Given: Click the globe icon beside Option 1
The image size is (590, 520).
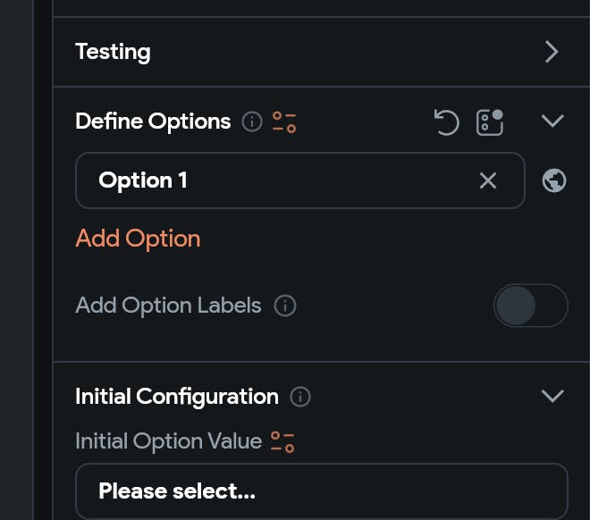Looking at the screenshot, I should pos(554,180).
